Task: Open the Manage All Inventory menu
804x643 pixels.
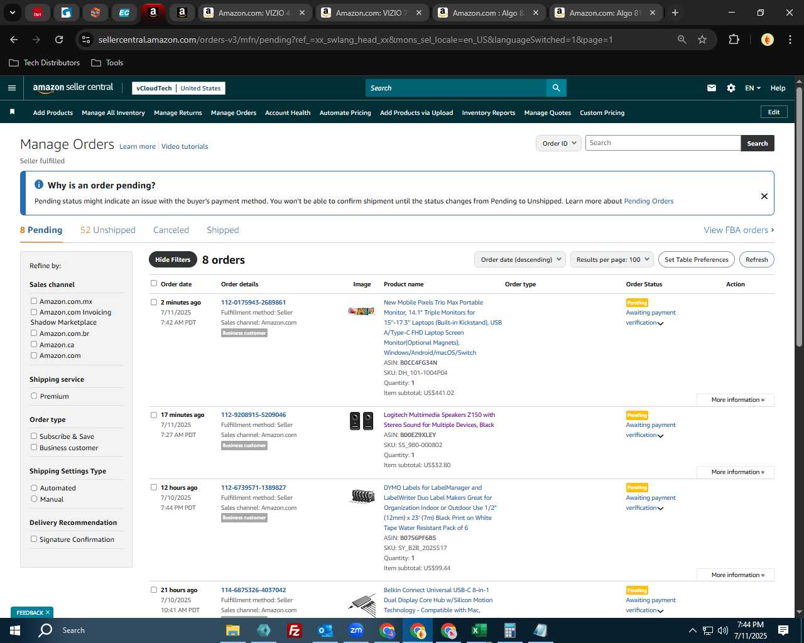Action: click(113, 113)
